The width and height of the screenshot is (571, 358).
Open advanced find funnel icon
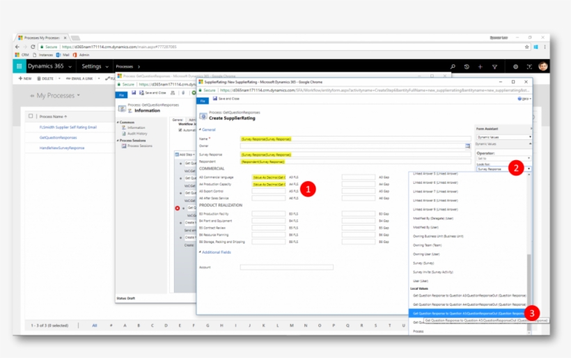494,66
